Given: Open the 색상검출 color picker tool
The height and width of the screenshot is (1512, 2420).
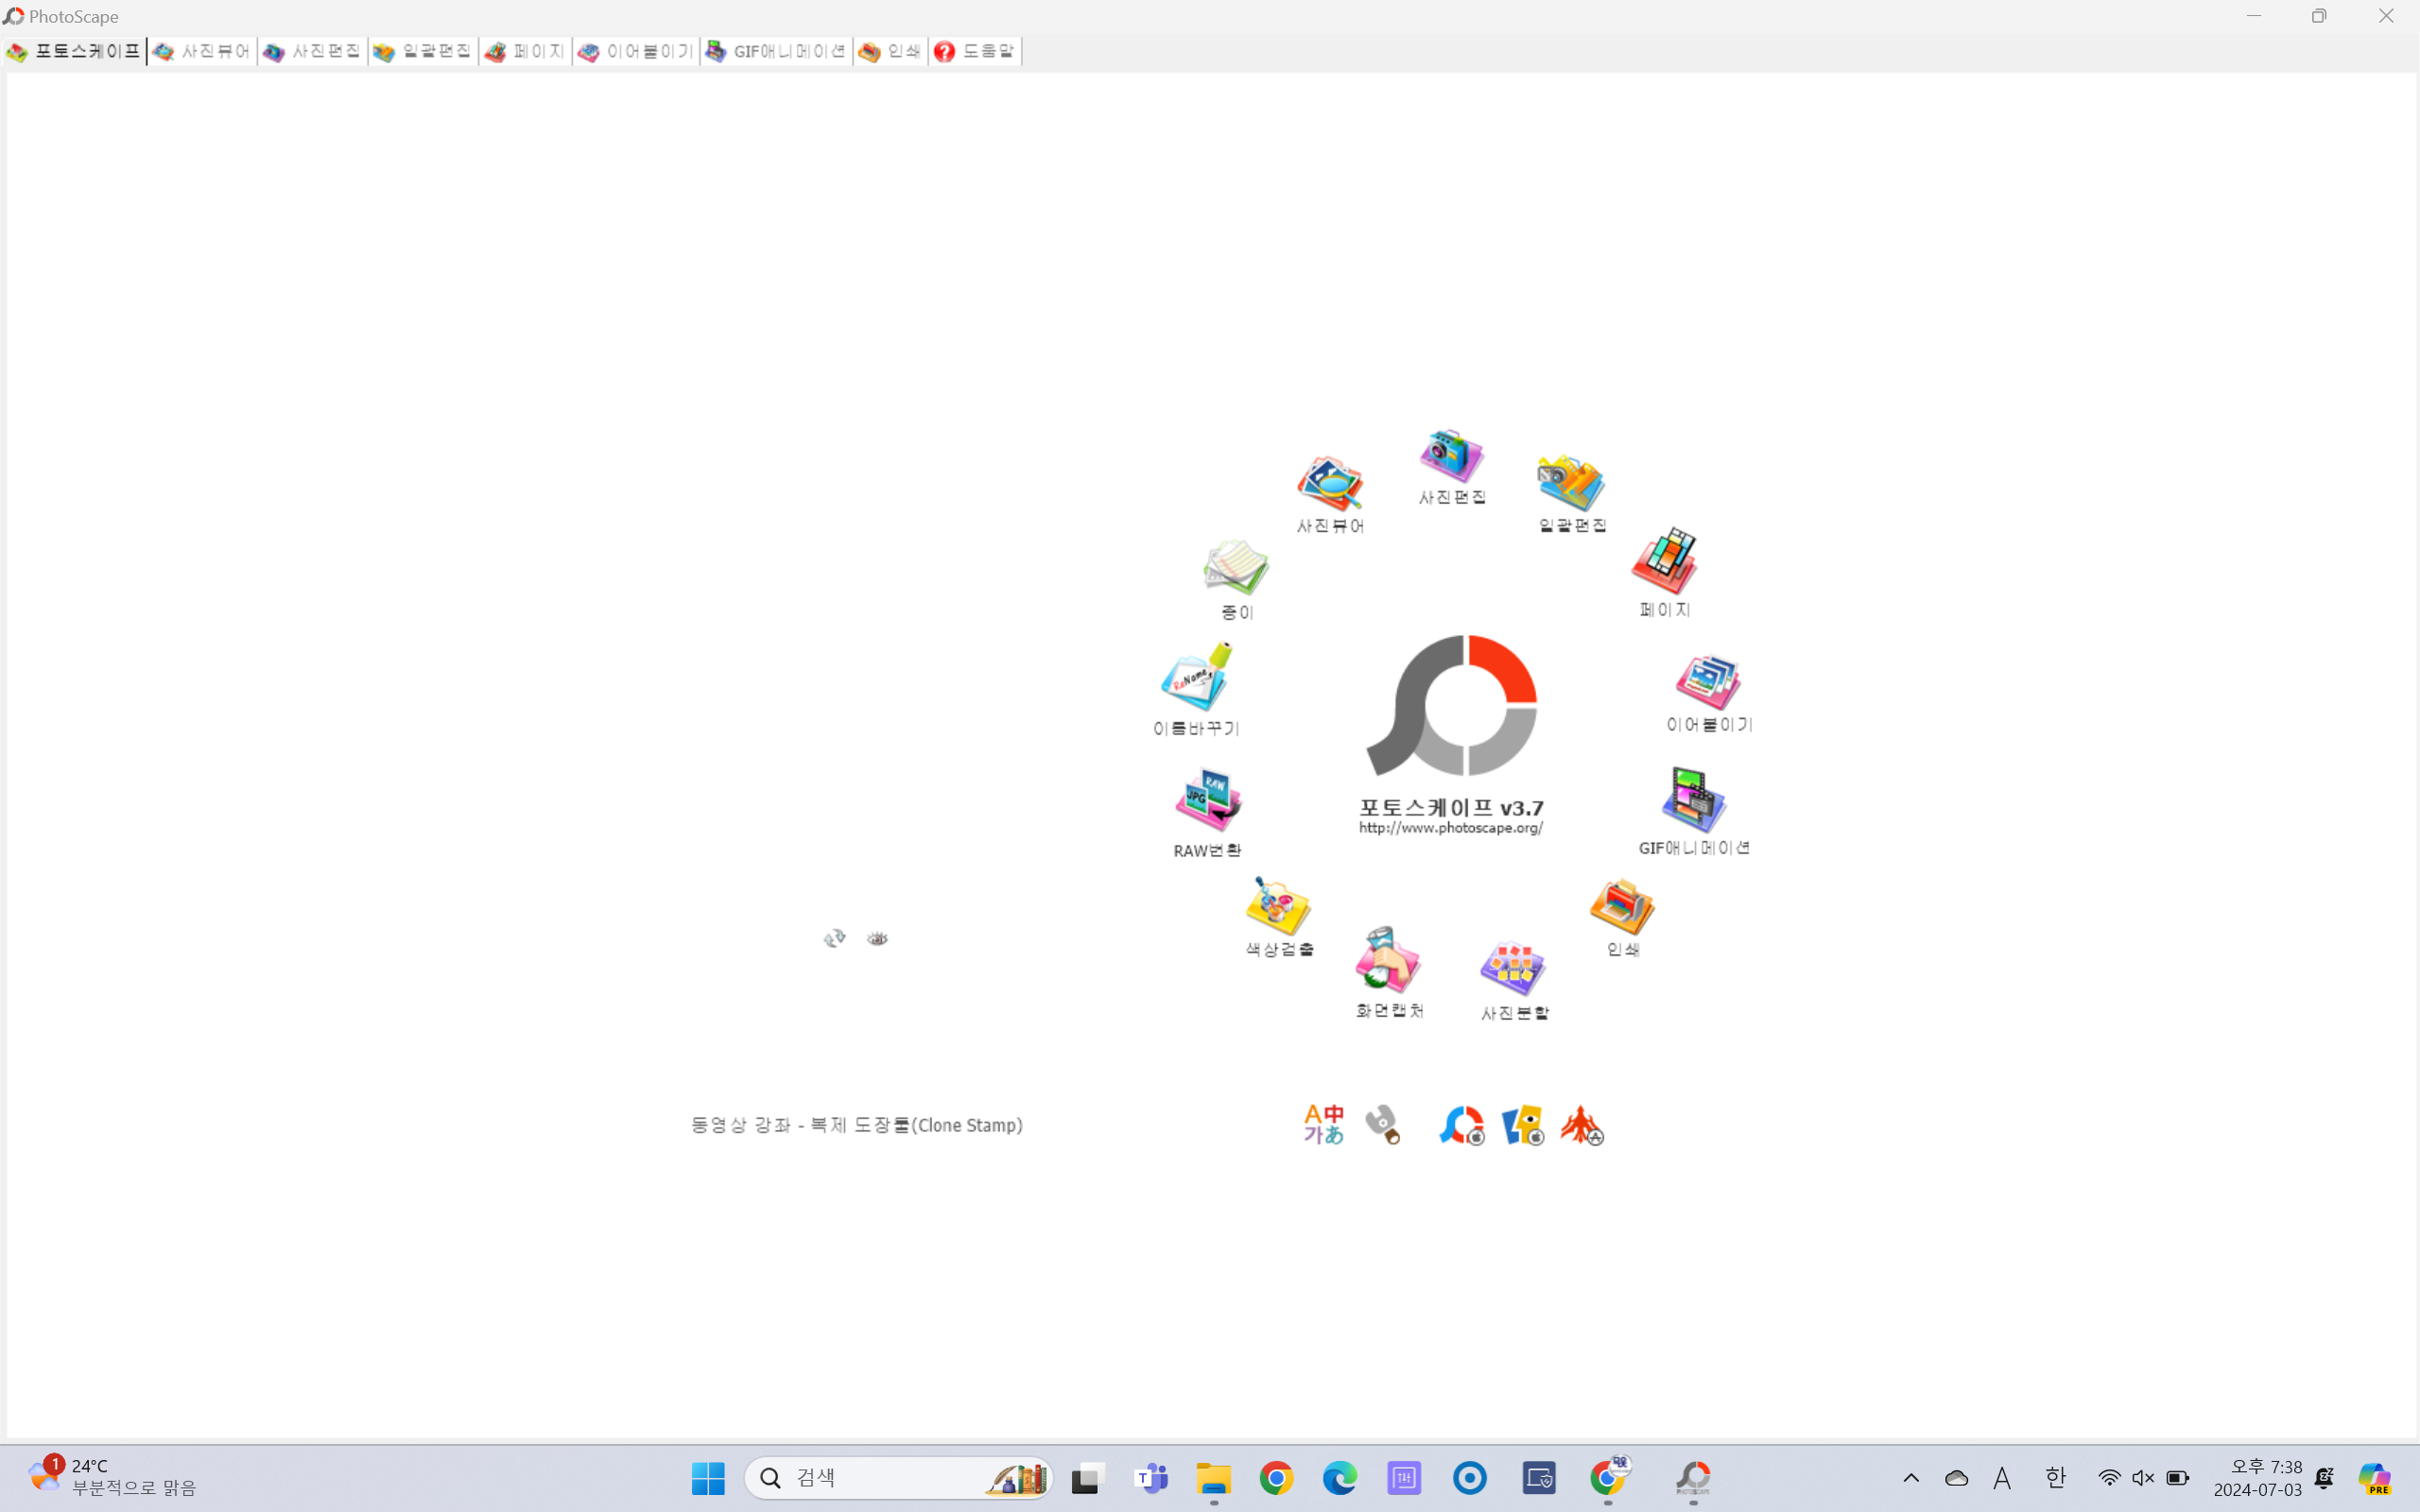Looking at the screenshot, I should coord(1278,906).
